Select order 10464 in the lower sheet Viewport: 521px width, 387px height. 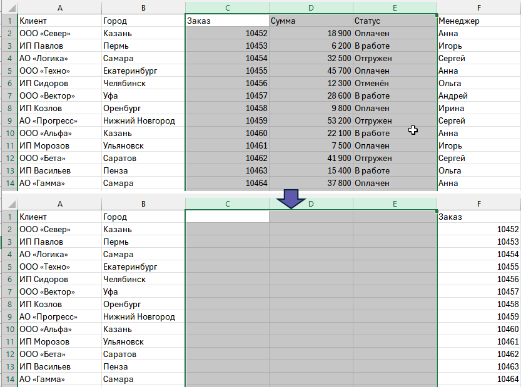point(478,379)
